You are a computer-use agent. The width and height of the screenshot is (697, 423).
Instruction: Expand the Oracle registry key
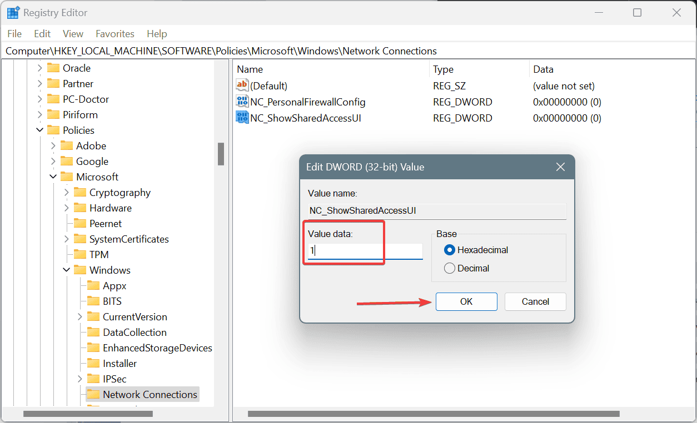tap(39, 68)
